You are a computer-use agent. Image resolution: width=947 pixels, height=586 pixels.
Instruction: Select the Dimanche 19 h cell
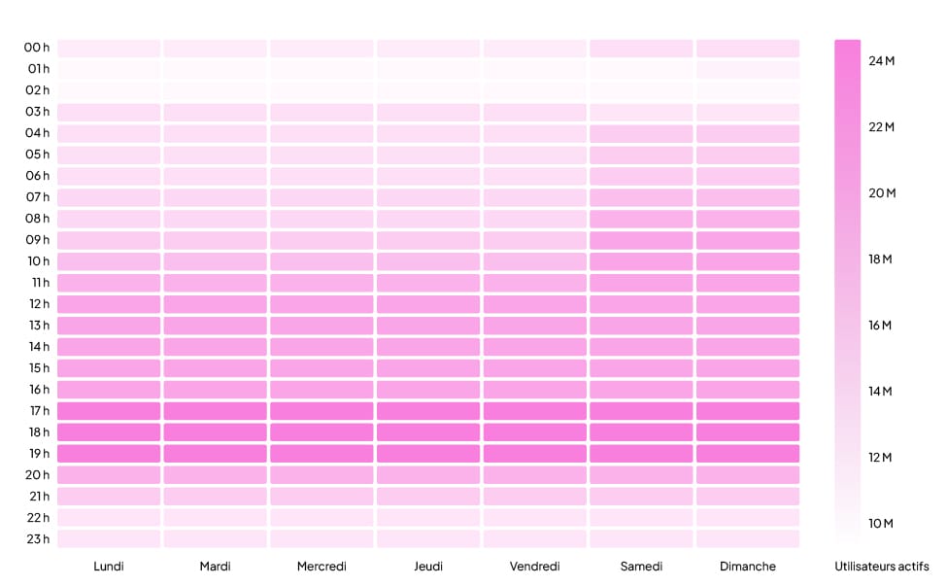click(x=748, y=454)
